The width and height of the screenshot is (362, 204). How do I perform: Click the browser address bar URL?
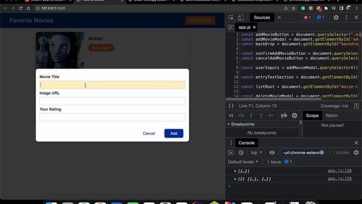click(x=53, y=8)
